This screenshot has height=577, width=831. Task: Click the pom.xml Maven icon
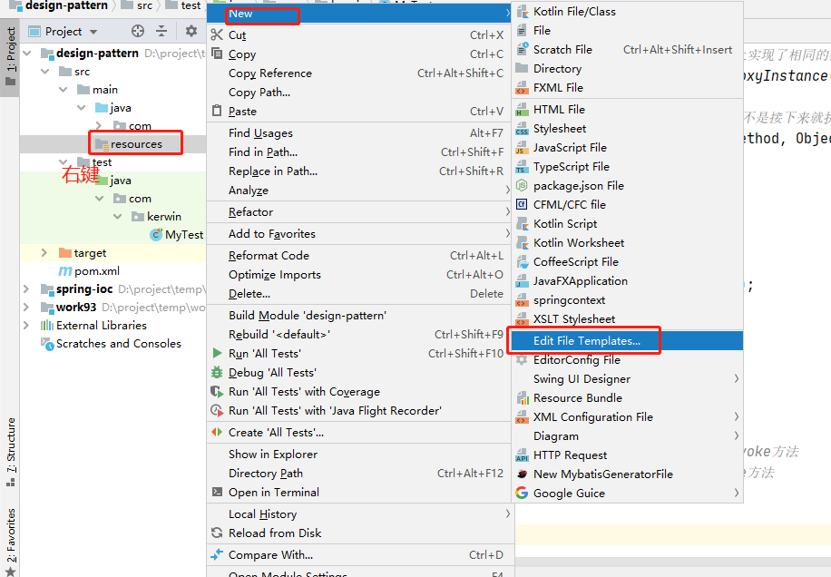[x=65, y=271]
